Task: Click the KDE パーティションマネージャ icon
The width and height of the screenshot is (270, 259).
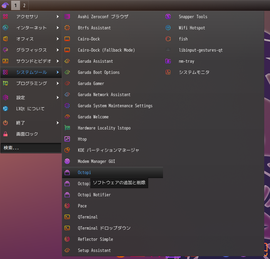Action: 67,150
